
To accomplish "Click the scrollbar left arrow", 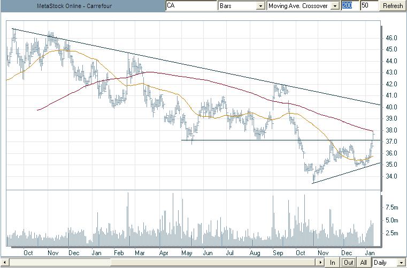I will [x=5, y=262].
